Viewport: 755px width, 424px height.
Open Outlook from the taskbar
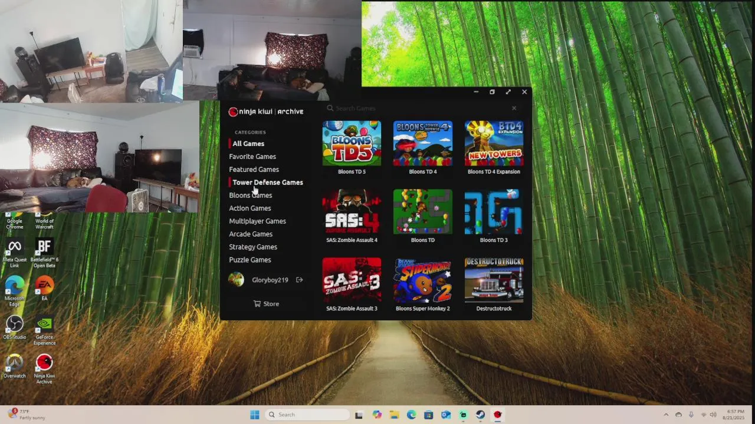pos(446,415)
